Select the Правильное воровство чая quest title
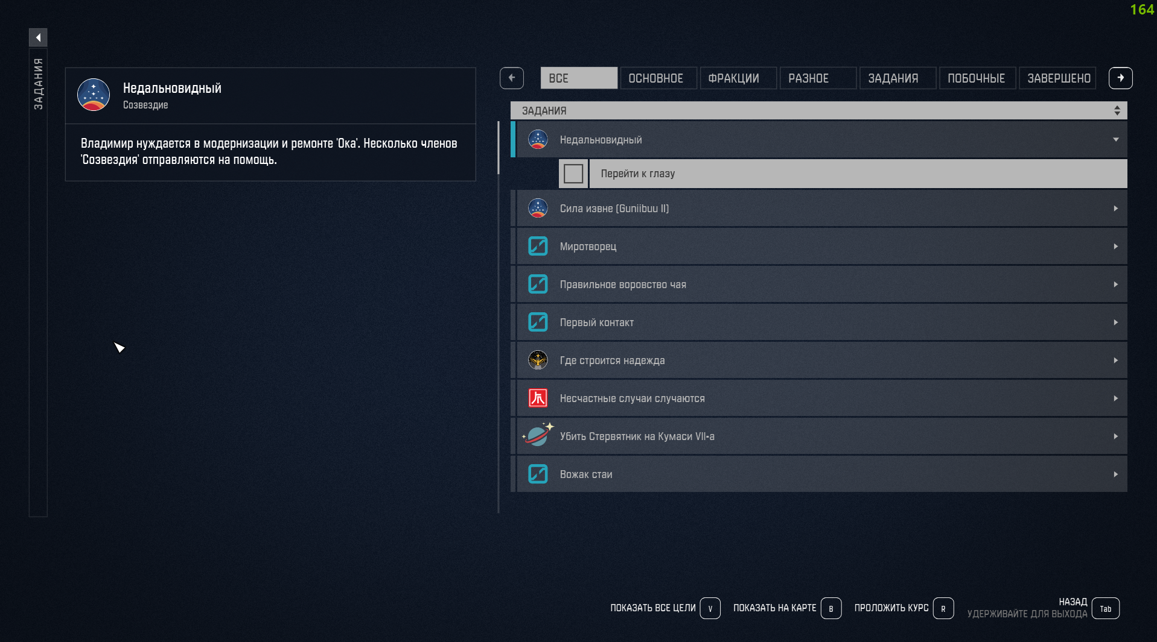The width and height of the screenshot is (1157, 642). pos(623,285)
